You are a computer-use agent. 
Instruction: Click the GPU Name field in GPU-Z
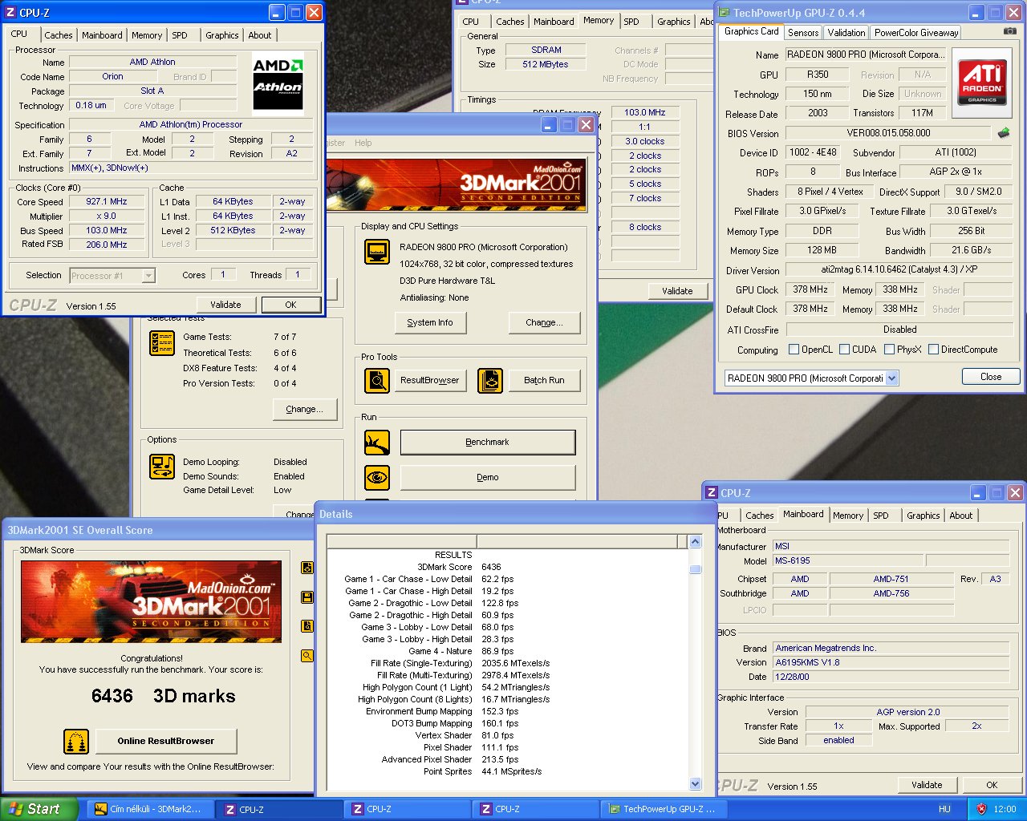(866, 55)
